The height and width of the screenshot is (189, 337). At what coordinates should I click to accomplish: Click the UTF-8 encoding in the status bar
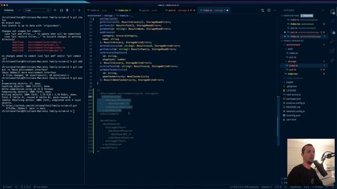pyautogui.click(x=278, y=187)
